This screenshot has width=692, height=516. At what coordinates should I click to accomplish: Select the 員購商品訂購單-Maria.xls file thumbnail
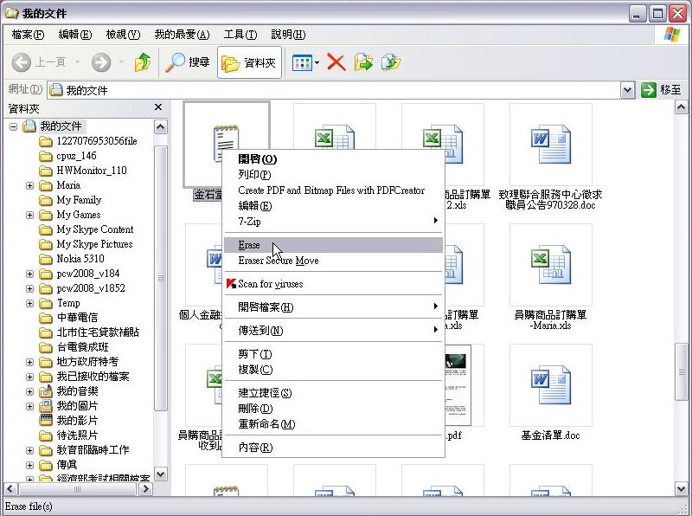click(x=551, y=265)
